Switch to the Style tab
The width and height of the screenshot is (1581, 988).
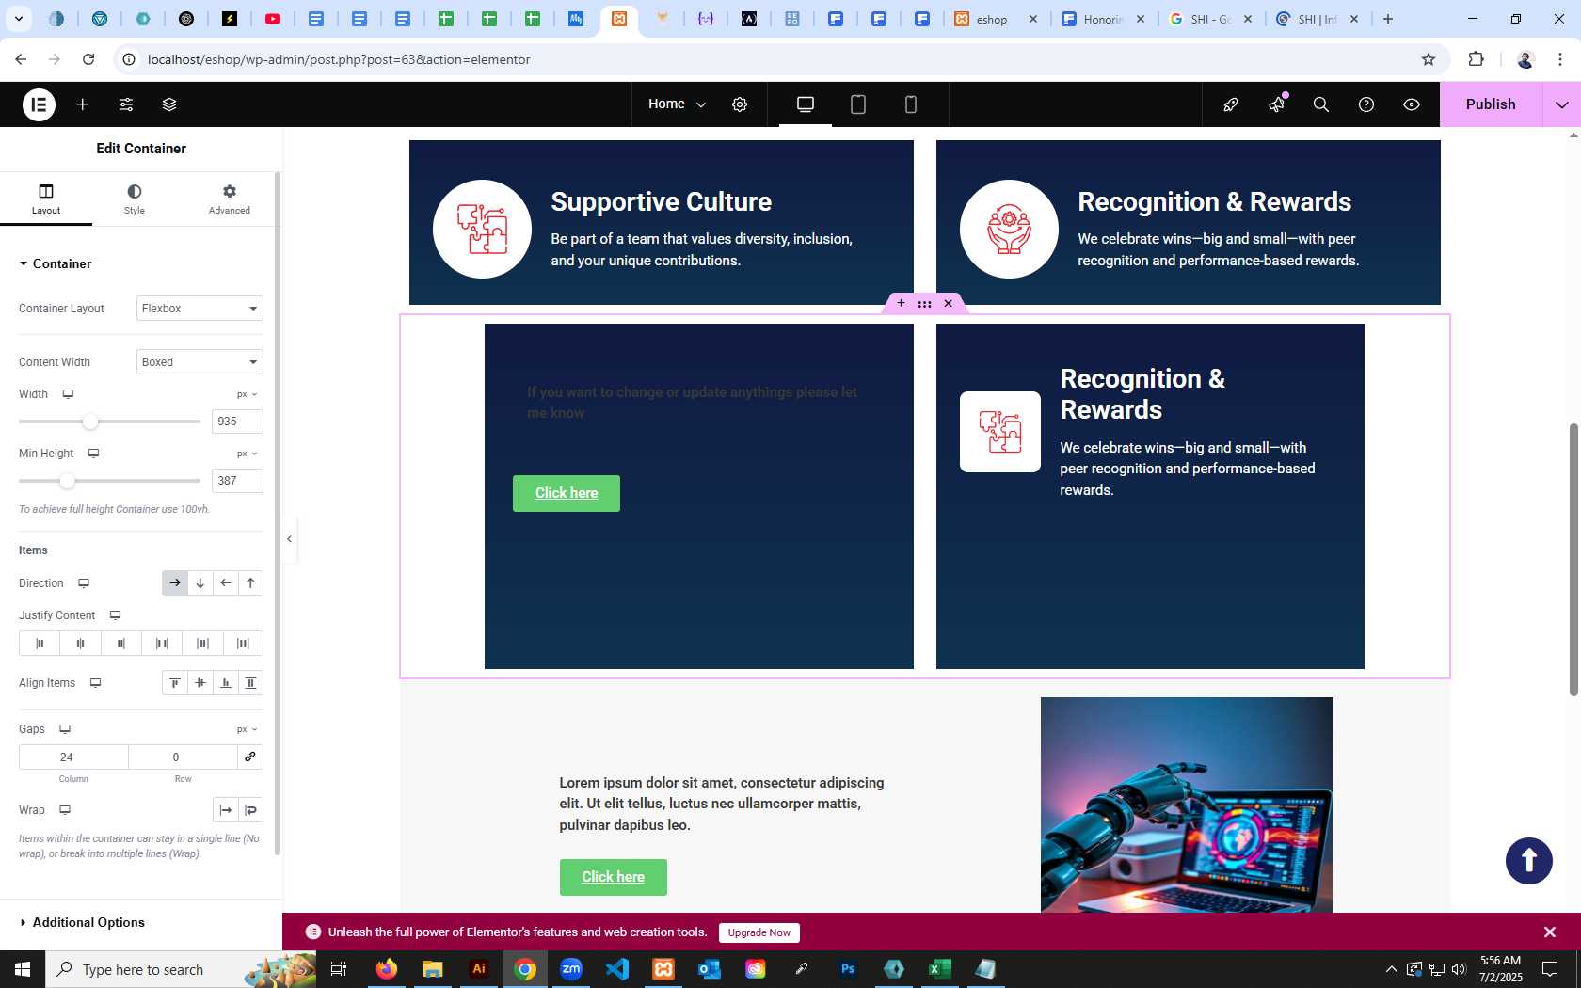135,199
